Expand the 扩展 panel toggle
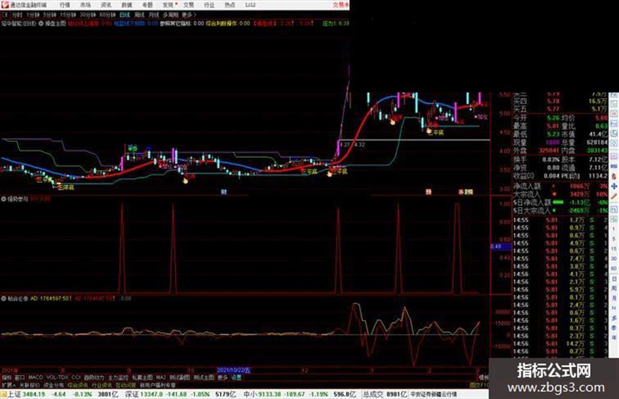Viewport: 619px width, 399px height. [9, 385]
